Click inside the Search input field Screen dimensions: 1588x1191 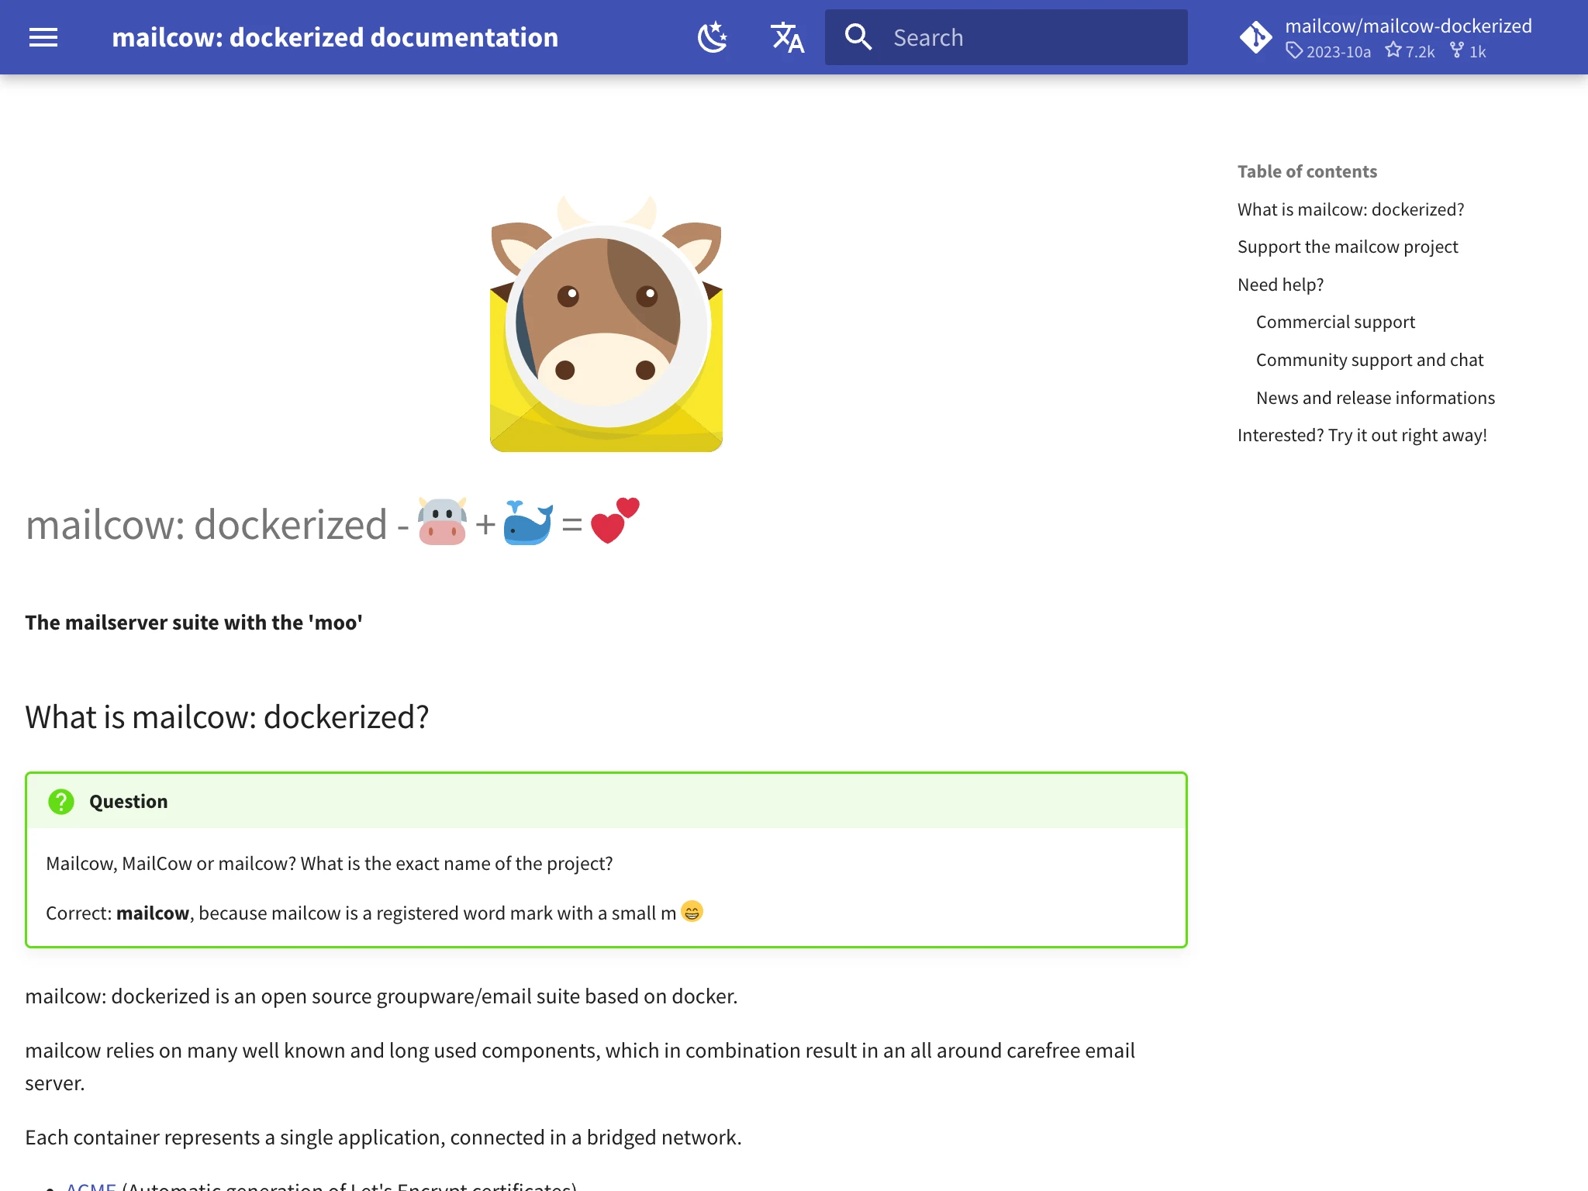point(1008,36)
